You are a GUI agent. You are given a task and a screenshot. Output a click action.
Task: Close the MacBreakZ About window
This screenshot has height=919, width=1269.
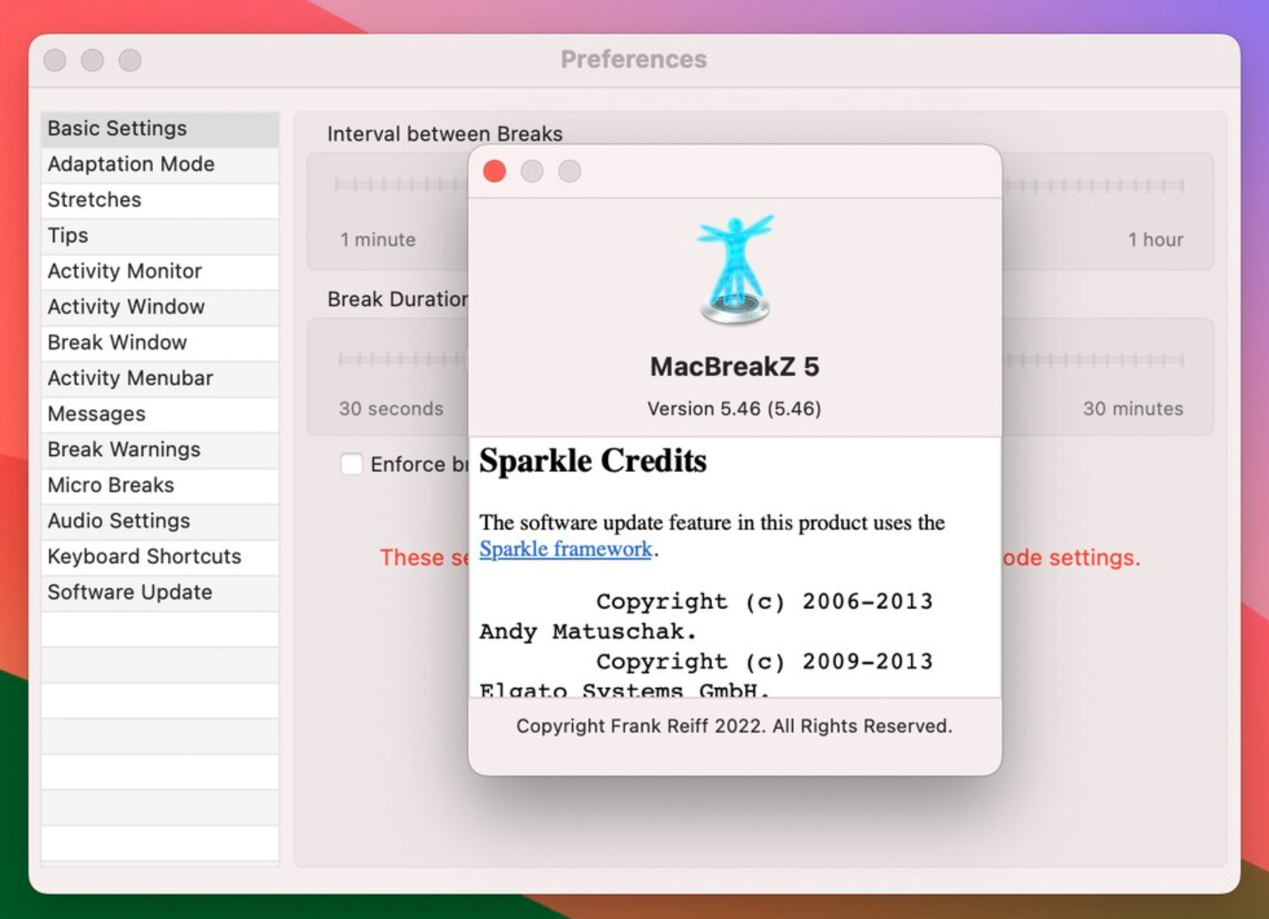click(x=494, y=172)
